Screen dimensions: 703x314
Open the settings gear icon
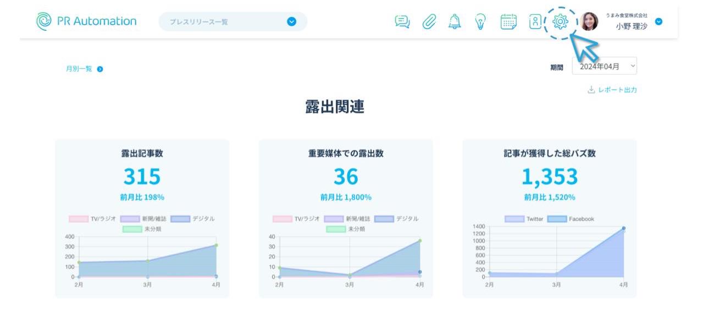[x=560, y=22]
